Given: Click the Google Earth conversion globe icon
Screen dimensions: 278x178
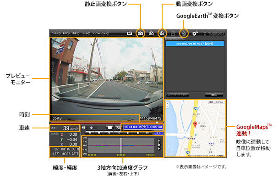Looking at the screenshot, I should pyautogui.click(x=184, y=33).
